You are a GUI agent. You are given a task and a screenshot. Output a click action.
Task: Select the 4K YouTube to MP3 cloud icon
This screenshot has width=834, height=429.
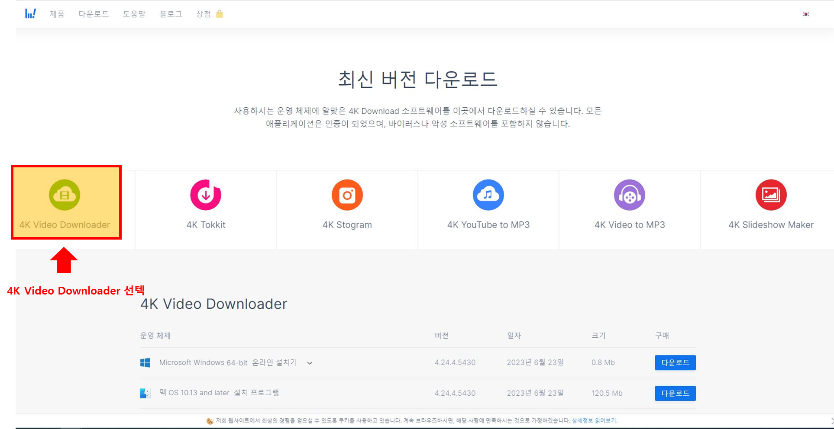tap(488, 195)
